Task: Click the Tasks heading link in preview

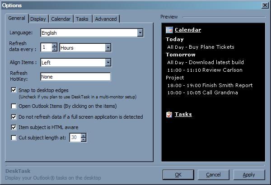Action: pos(183,114)
